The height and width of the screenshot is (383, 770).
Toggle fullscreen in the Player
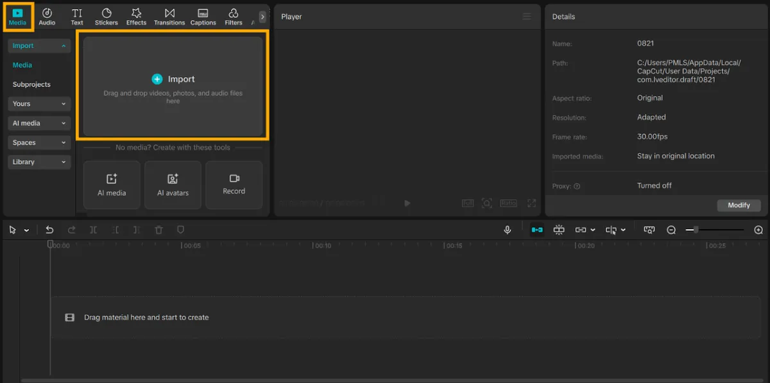[x=531, y=203]
